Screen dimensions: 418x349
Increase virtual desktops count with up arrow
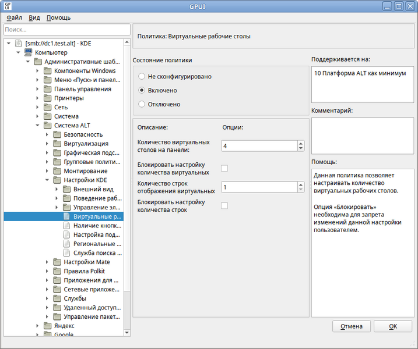301,143
